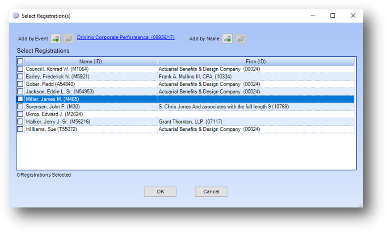Click the Add by Event remove-link icon
The height and width of the screenshot is (232, 387).
pyautogui.click(x=69, y=39)
